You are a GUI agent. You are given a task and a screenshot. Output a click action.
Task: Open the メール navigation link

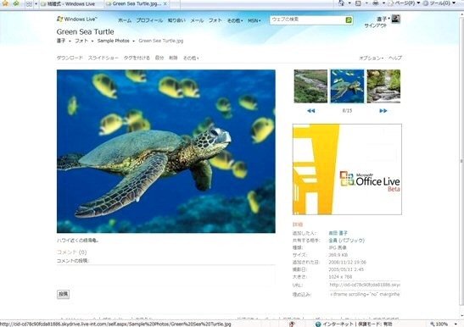tap(197, 20)
